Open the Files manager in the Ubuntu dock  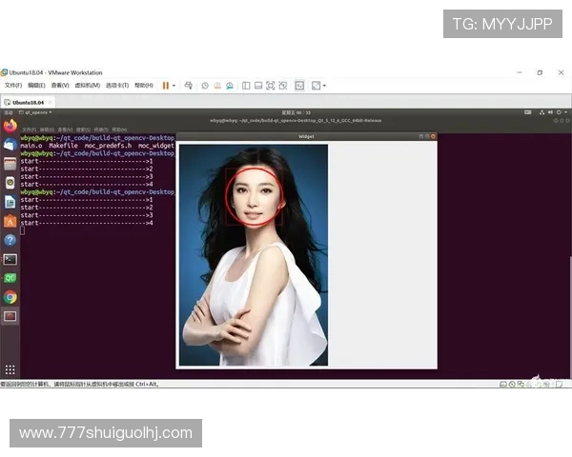click(10, 164)
